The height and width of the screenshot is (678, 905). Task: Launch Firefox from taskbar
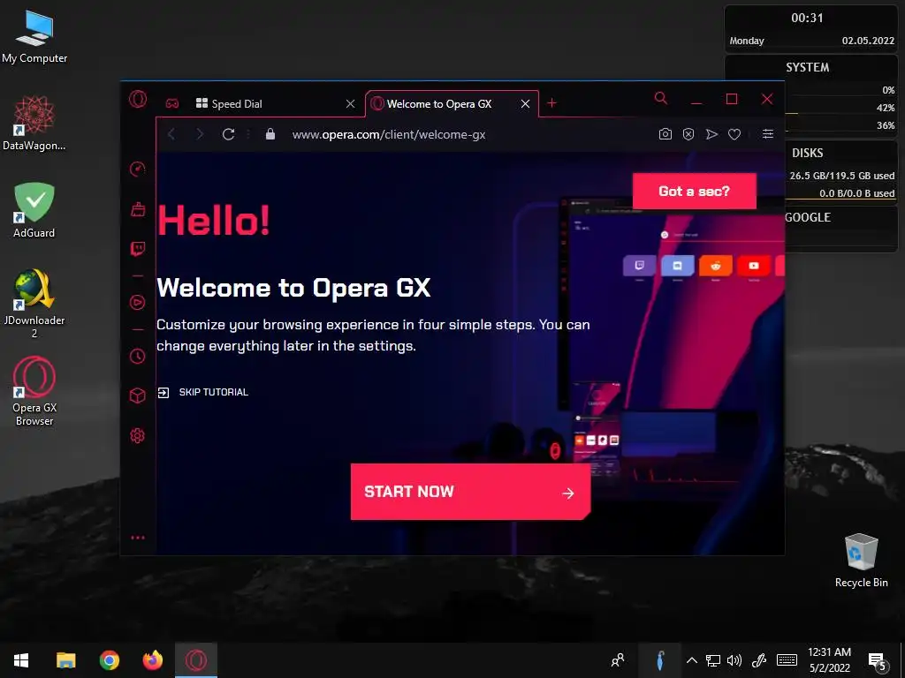[x=152, y=660]
